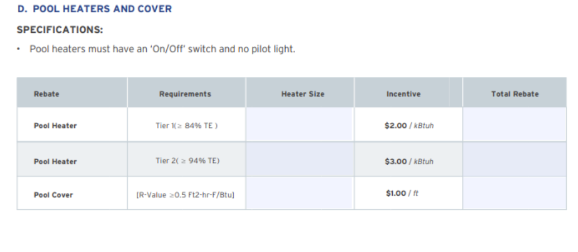Click Total Rebate field for Tier 1 heater
This screenshot has height=252, width=578.
point(514,124)
